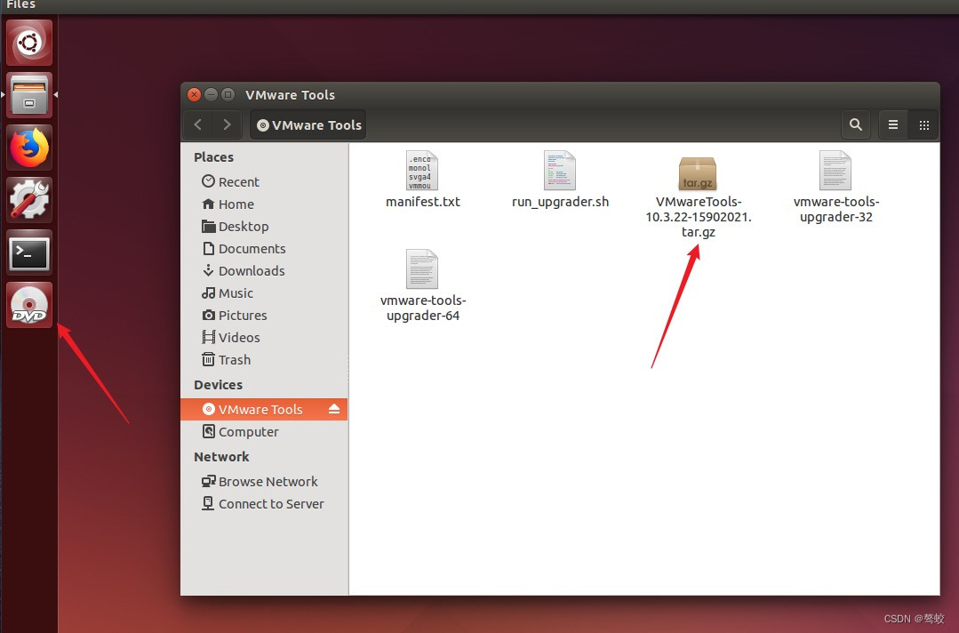The image size is (959, 633).
Task: Select vmware-tools-upgrader-32 file icon
Action: point(835,171)
